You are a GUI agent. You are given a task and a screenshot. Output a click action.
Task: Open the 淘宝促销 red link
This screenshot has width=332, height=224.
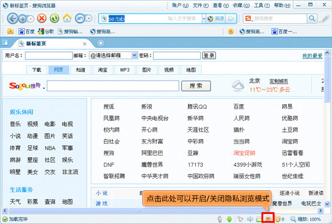pos(244,153)
